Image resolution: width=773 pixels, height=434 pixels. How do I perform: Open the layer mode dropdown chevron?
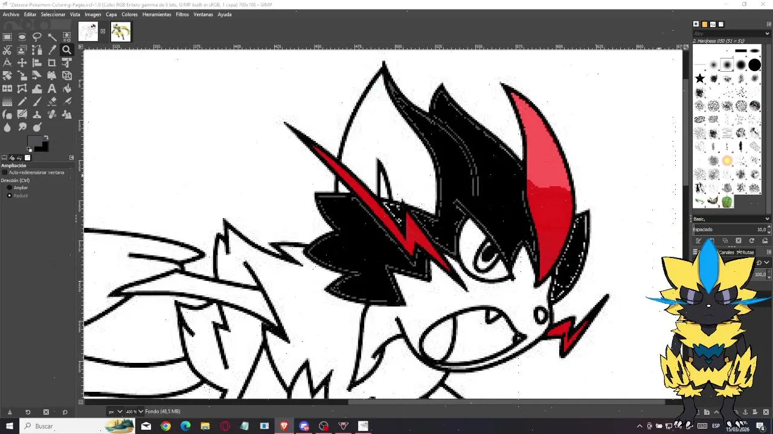point(766,262)
